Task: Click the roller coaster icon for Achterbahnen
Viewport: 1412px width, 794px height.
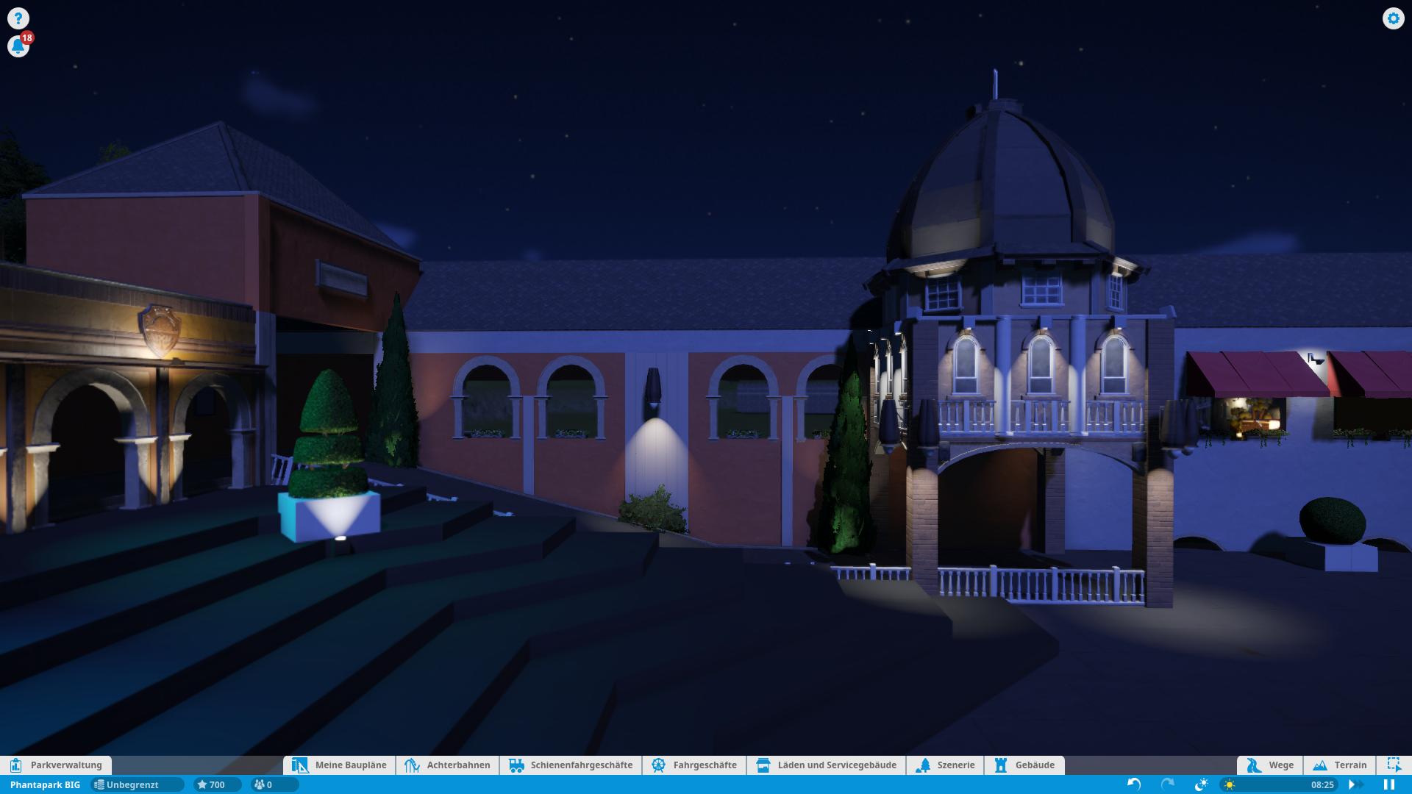Action: (412, 765)
